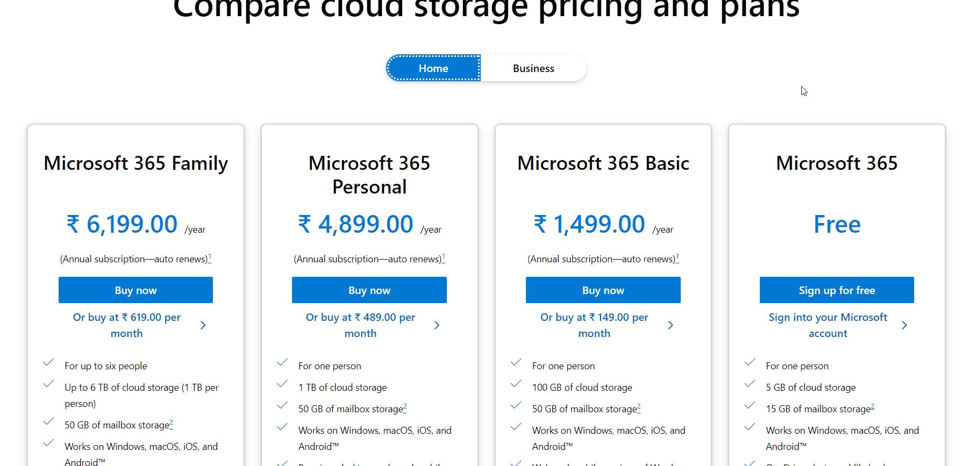962x466 pixels.
Task: Open footnote 1 under Personal annual subscription
Action: pyautogui.click(x=443, y=257)
